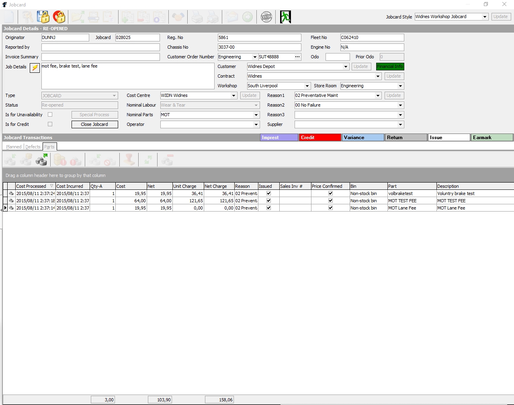The width and height of the screenshot is (514, 405).
Task: Click the green opposing arrows icon
Action: point(148,160)
